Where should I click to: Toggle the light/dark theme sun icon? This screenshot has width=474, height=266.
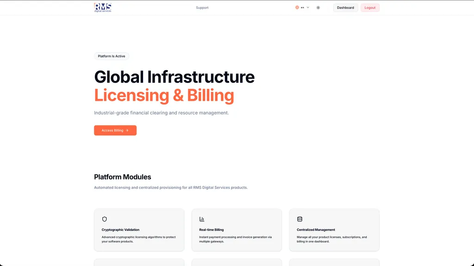tap(318, 7)
